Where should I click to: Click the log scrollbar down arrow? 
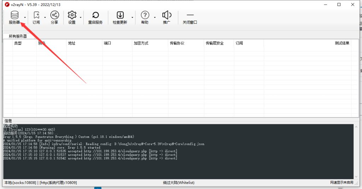[x=356, y=177]
